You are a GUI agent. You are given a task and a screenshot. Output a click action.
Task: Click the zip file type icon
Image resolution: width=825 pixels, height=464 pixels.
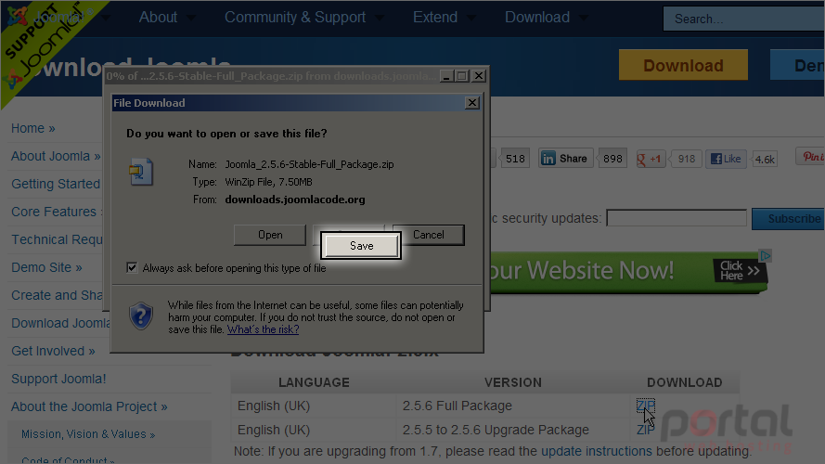(141, 172)
